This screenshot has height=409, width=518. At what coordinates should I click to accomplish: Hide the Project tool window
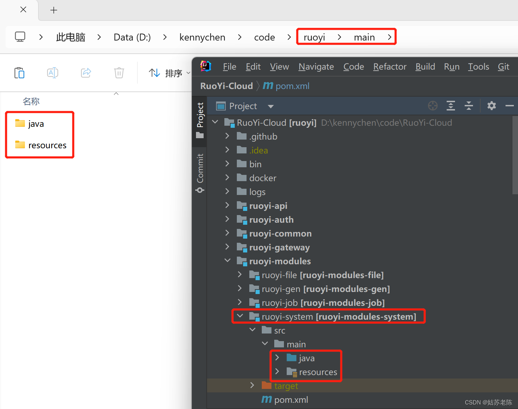coord(510,106)
